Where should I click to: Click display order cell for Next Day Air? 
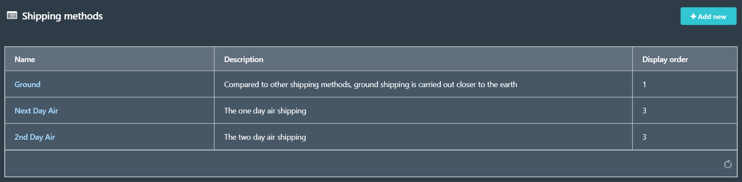point(685,110)
